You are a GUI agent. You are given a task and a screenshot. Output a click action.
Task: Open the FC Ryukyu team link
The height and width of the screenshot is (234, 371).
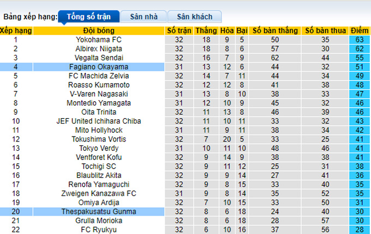pos(99,229)
